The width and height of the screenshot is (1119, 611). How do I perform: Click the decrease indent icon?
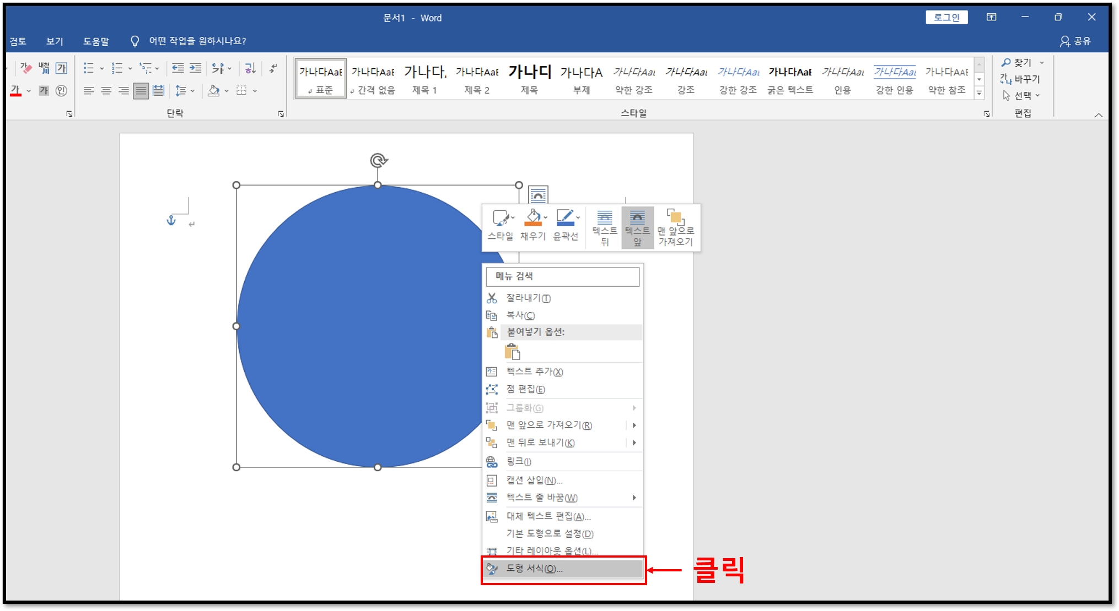click(x=177, y=68)
